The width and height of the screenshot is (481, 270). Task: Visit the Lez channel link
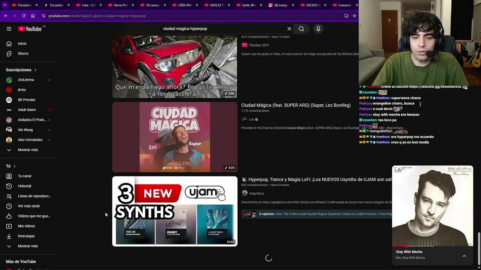pyautogui.click(x=251, y=120)
